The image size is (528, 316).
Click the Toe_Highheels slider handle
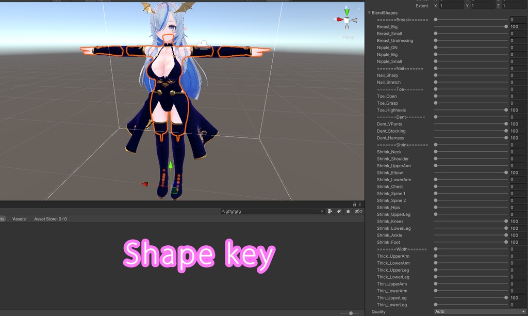click(x=506, y=110)
